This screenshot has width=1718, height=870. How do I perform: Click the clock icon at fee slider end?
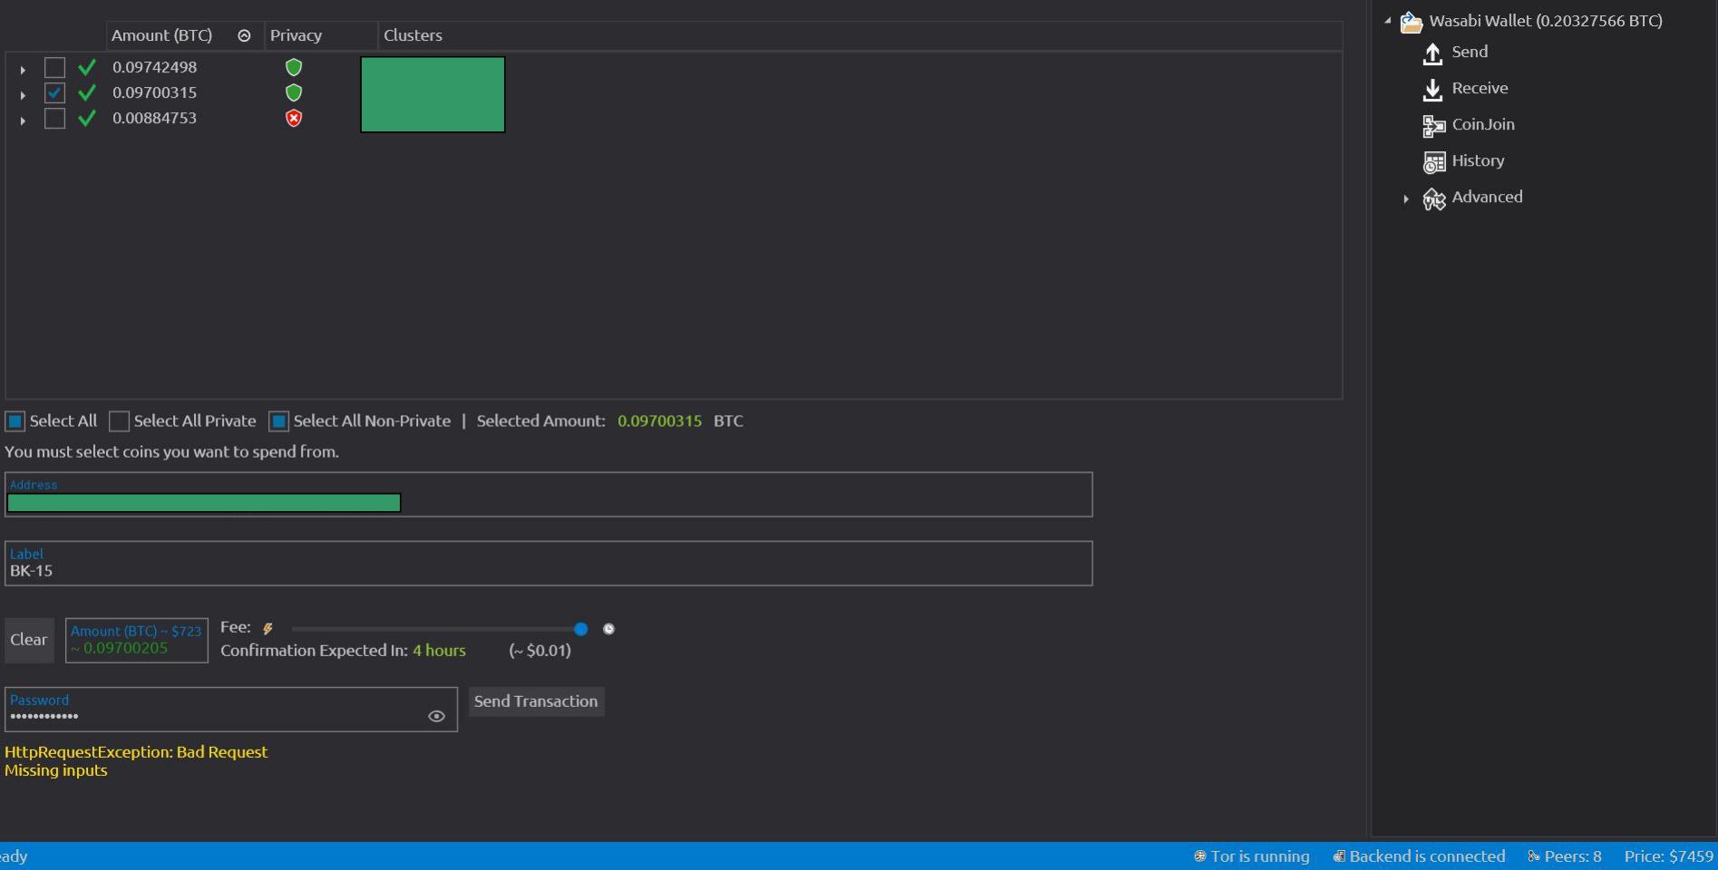(x=609, y=629)
